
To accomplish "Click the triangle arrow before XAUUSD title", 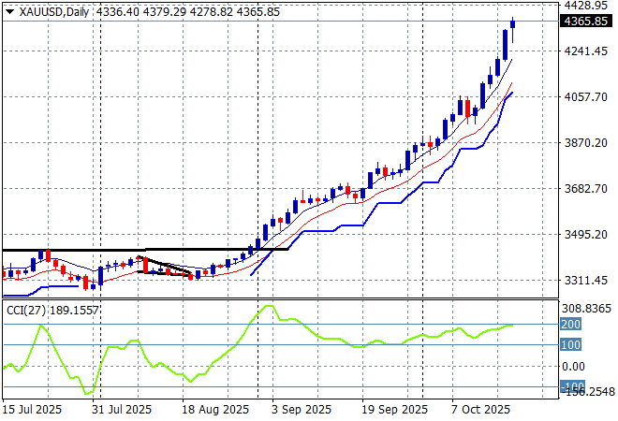I will (x=9, y=8).
